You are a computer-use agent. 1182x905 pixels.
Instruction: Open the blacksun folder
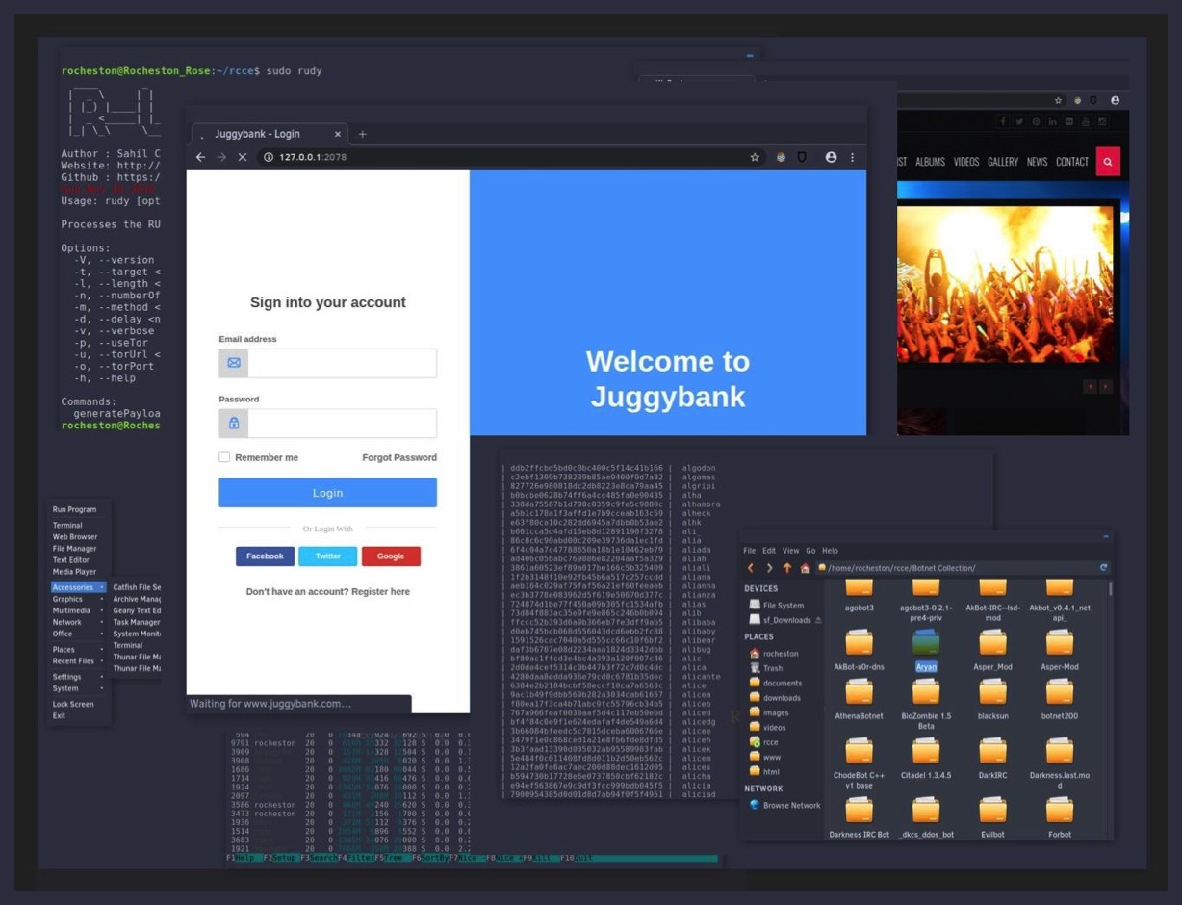(992, 700)
